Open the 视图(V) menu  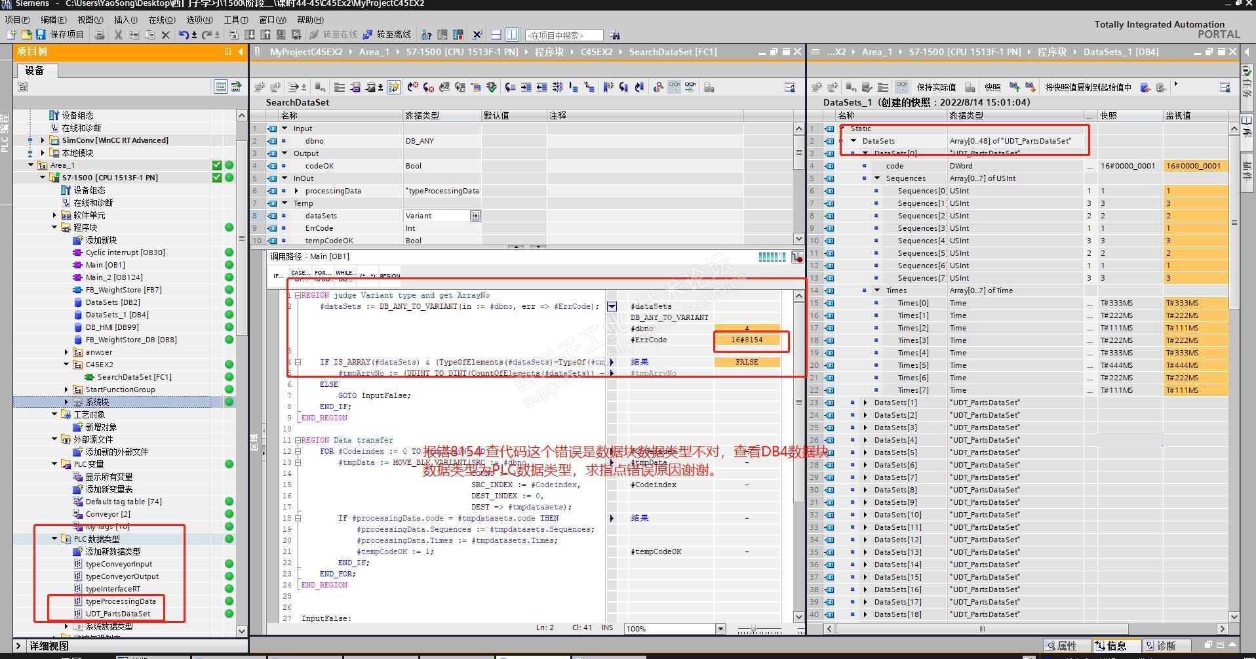point(90,20)
